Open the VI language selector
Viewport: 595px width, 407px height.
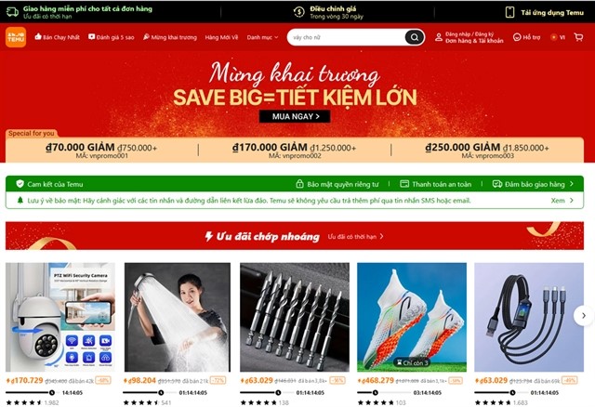(558, 37)
